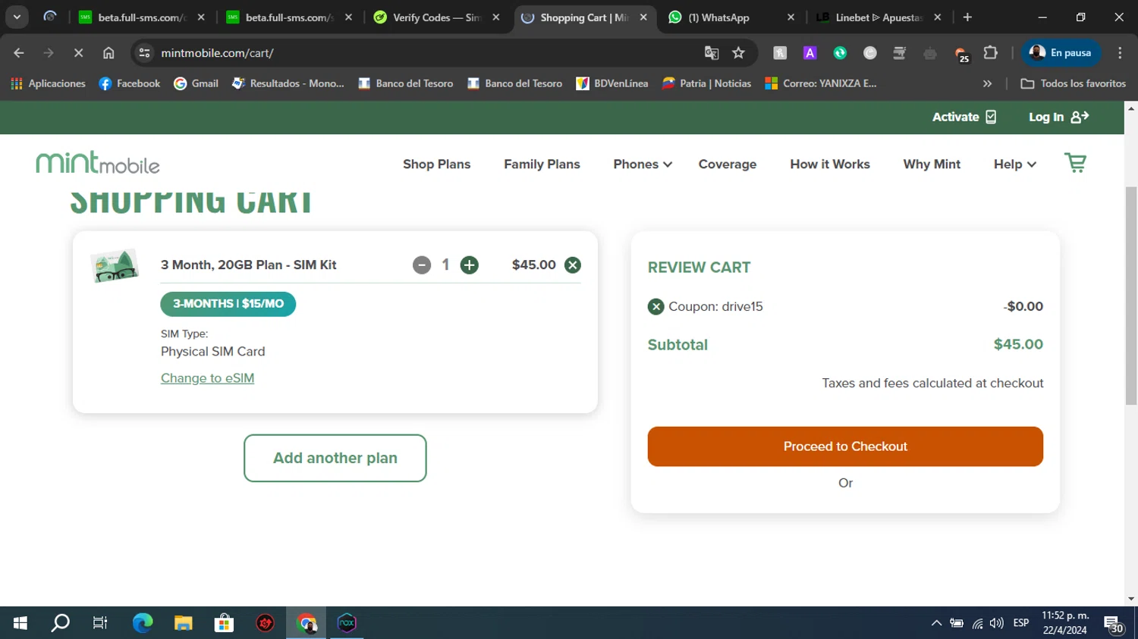The image size is (1138, 639).
Task: Open notification center icon
Action: 1114,624
